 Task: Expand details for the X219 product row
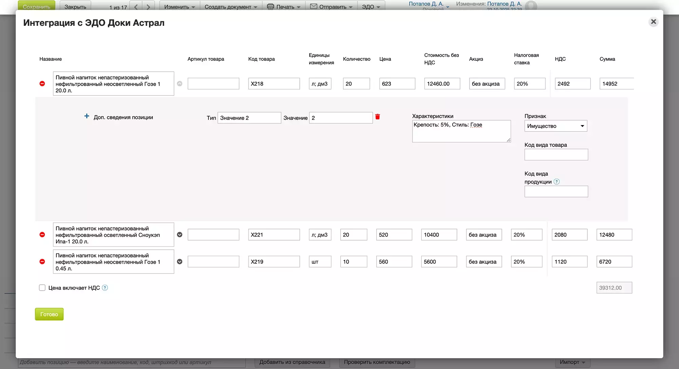coord(180,262)
